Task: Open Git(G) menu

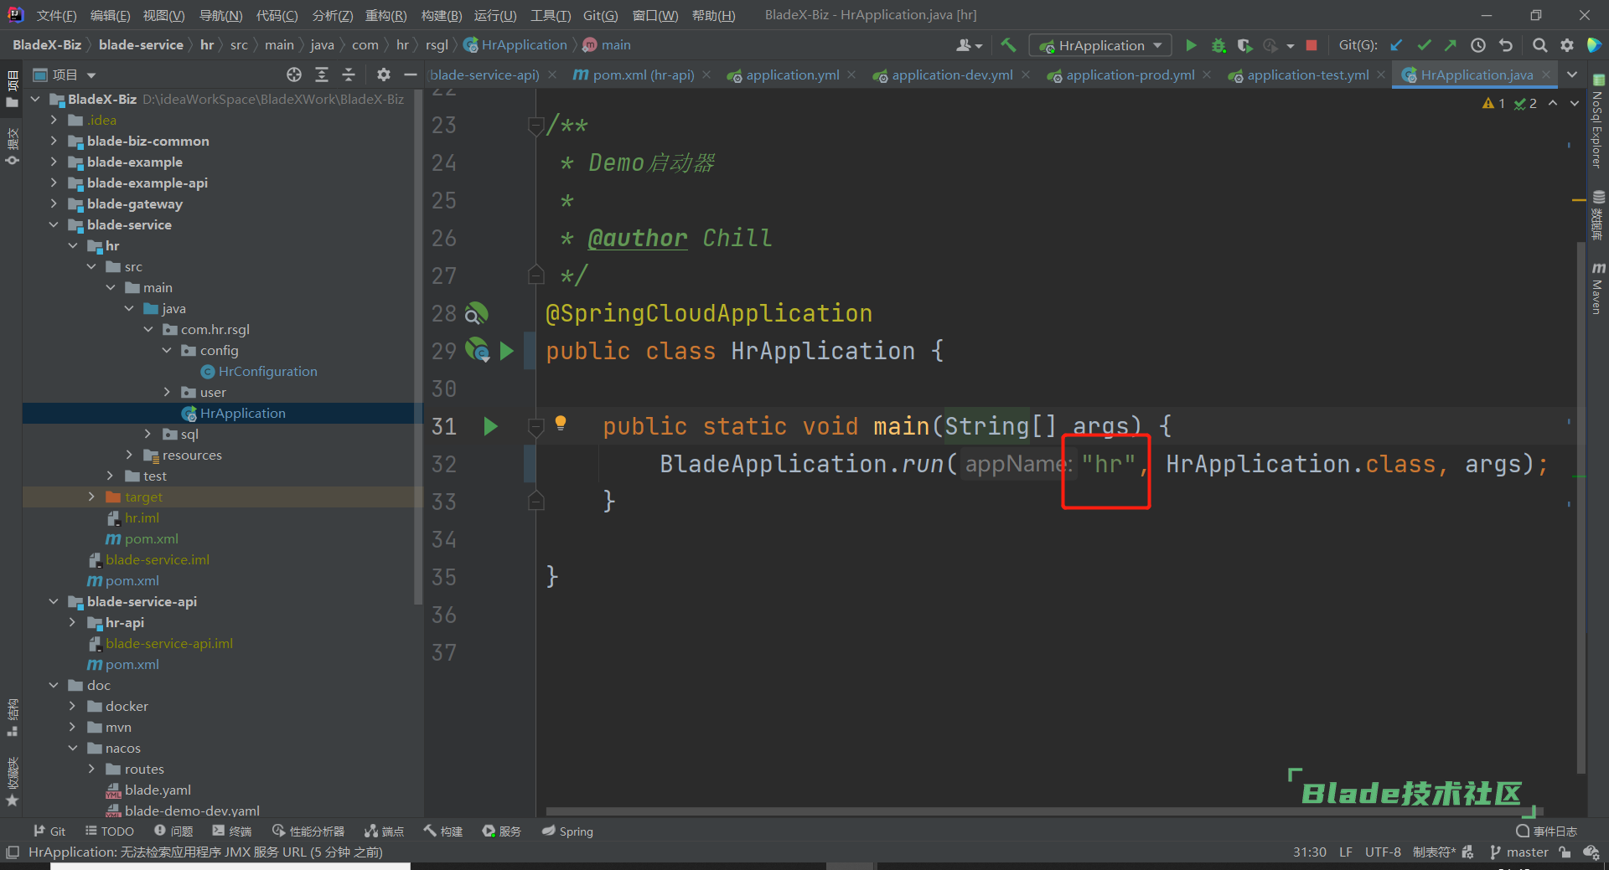Action: pyautogui.click(x=600, y=15)
